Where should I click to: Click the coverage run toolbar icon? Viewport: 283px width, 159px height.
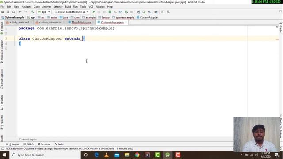pyautogui.click(x=115, y=12)
